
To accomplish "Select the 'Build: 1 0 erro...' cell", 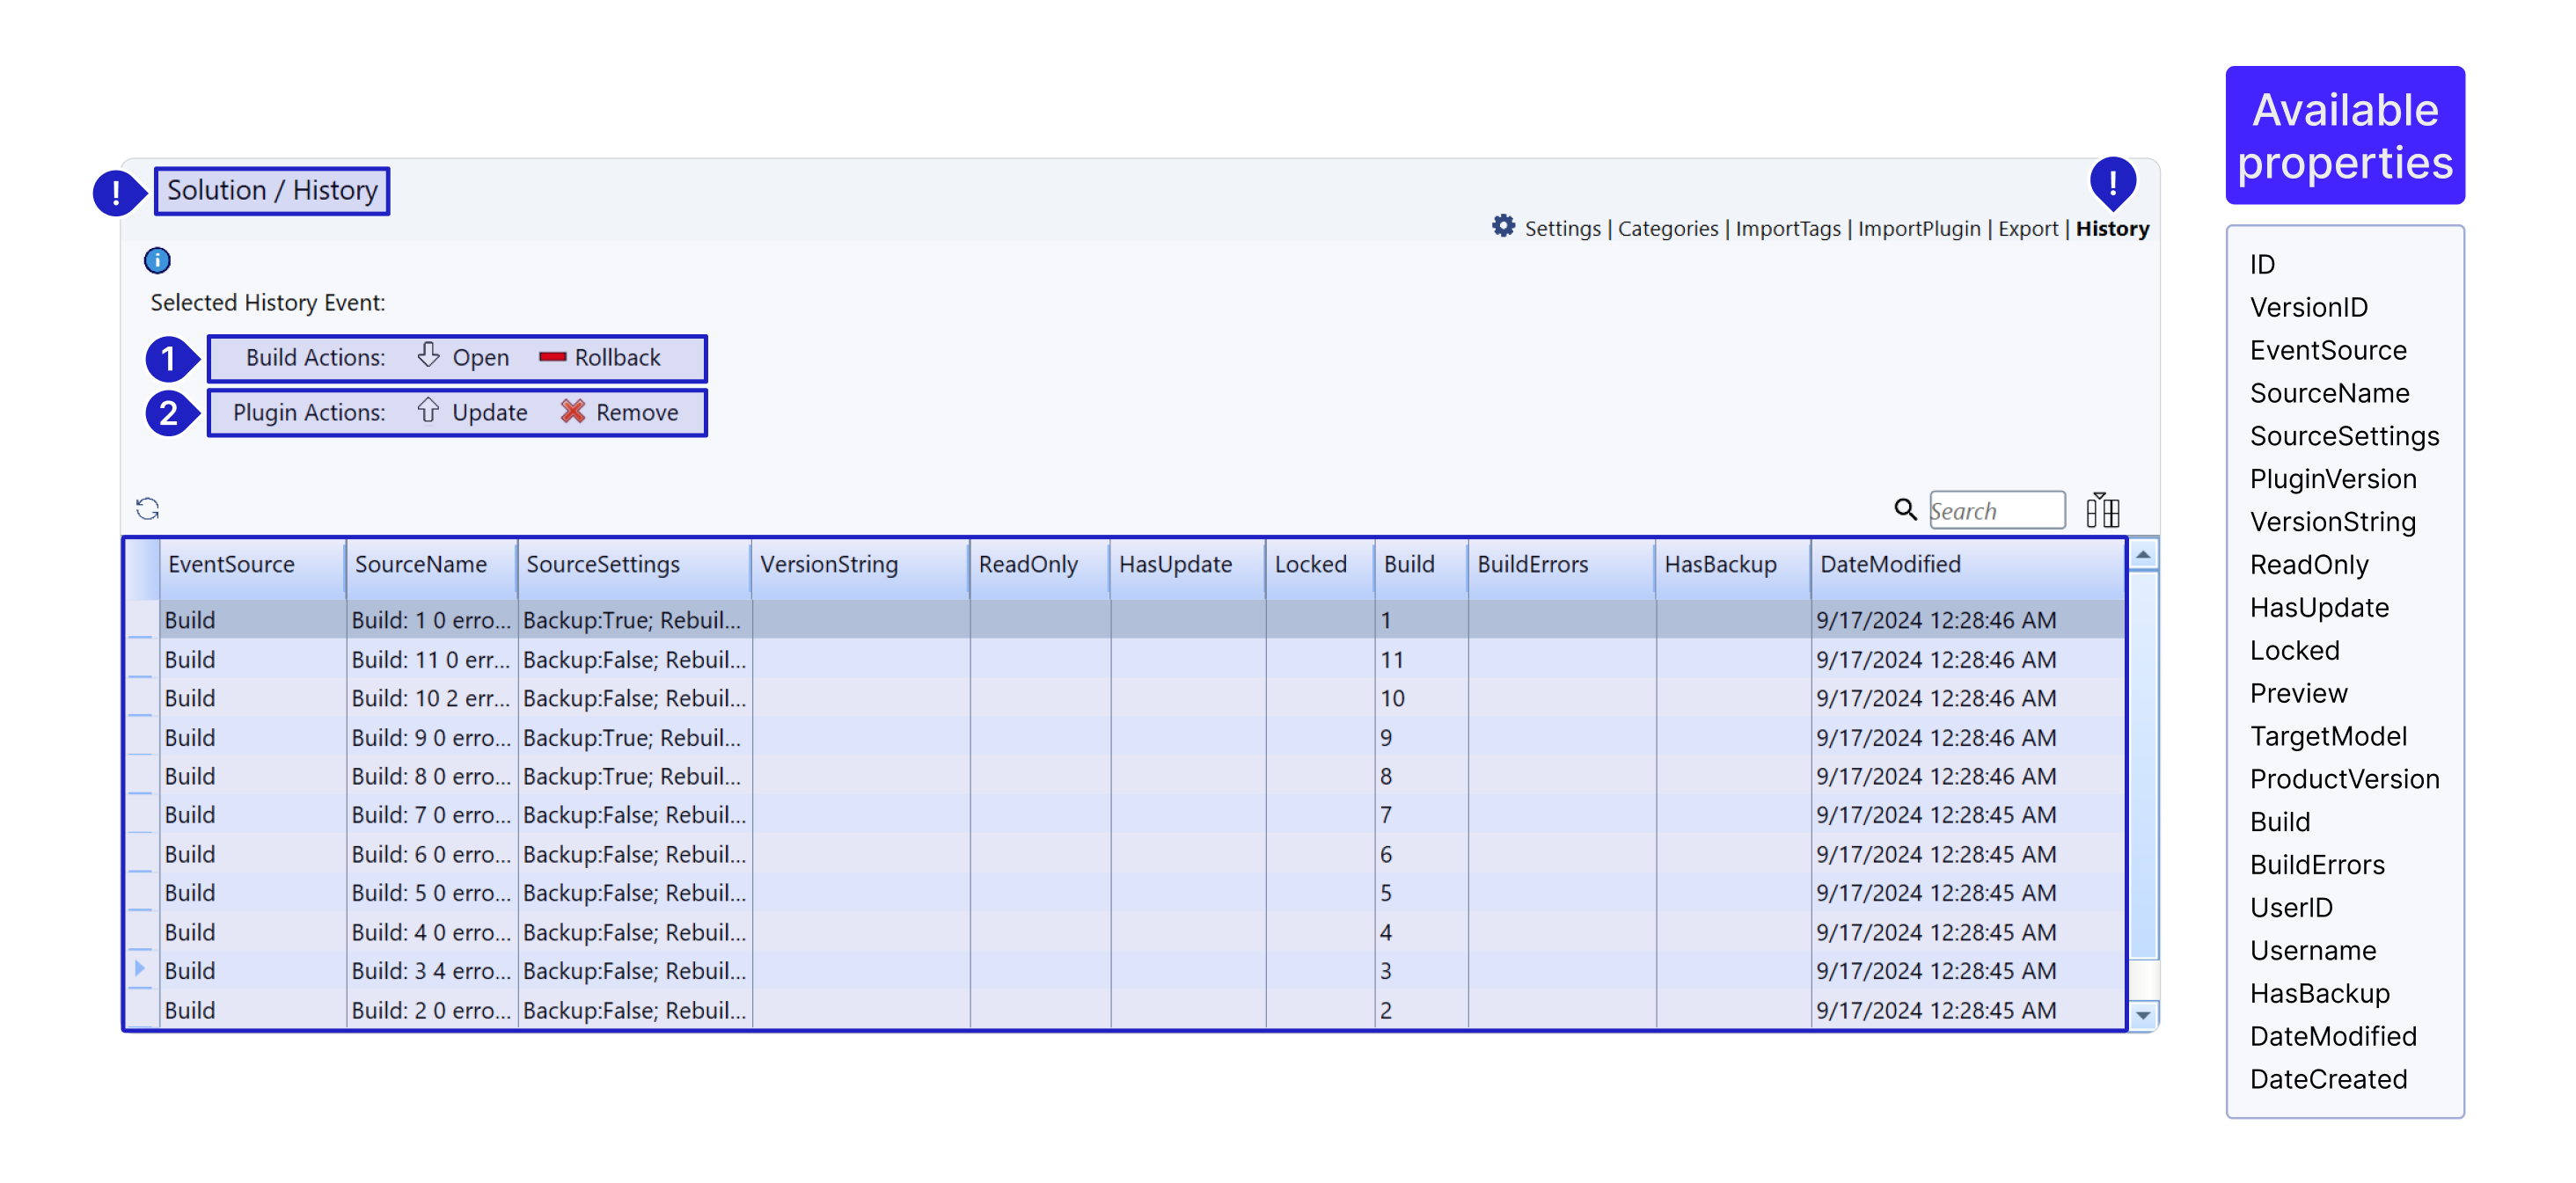I will tap(432, 620).
